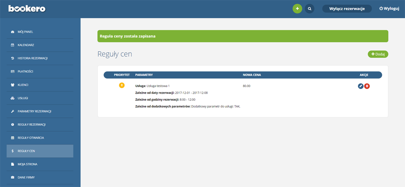The width and height of the screenshot is (405, 187).
Task: Click the green plus add icon in header
Action: point(297,8)
